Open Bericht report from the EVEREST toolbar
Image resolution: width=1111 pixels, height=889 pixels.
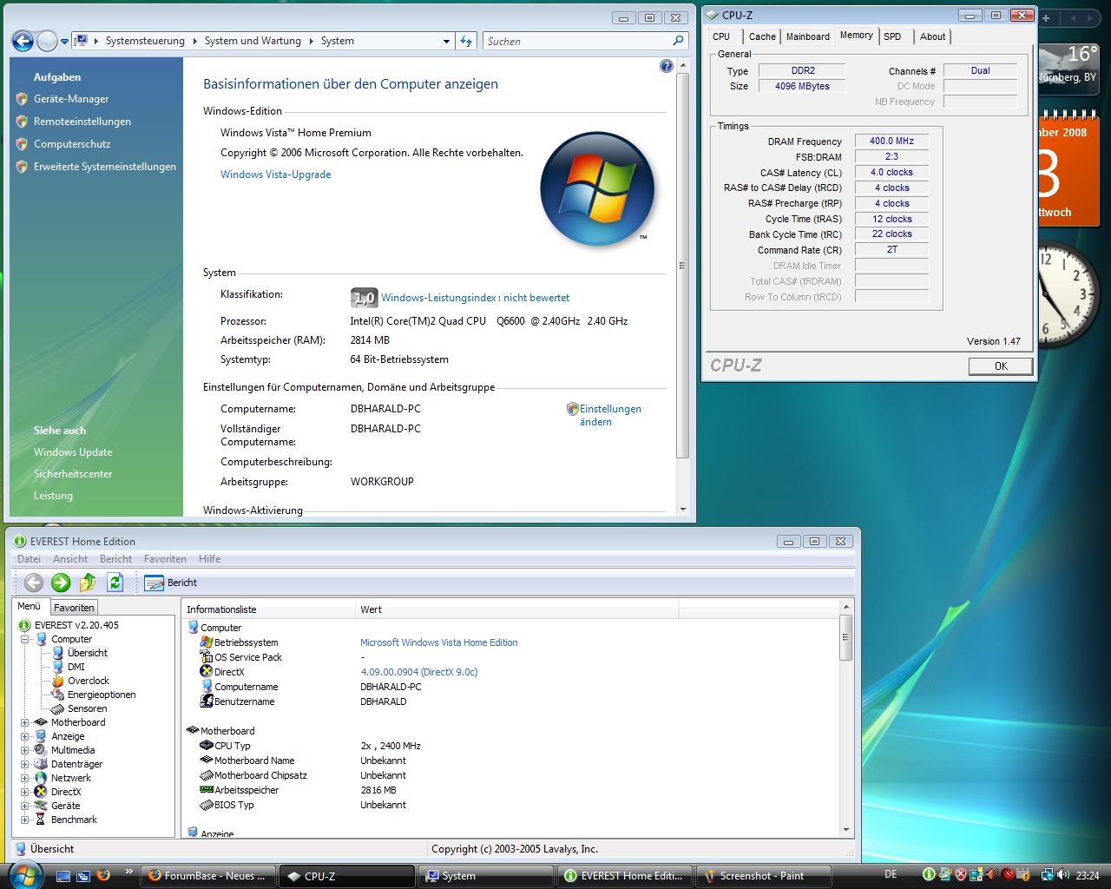[x=171, y=583]
